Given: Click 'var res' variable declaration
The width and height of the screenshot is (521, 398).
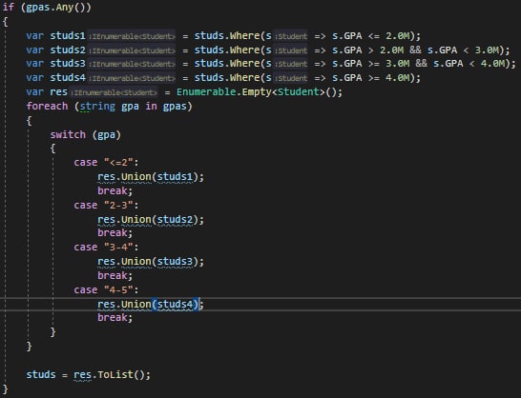Looking at the screenshot, I should point(47,91).
